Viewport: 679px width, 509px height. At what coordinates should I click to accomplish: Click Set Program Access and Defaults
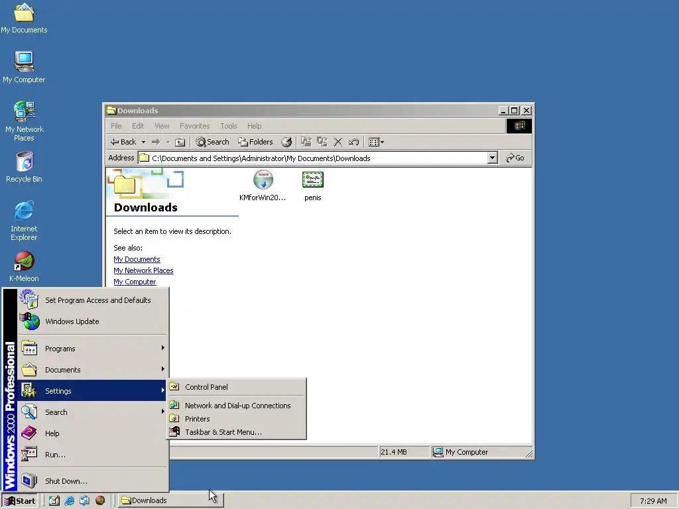[92, 300]
